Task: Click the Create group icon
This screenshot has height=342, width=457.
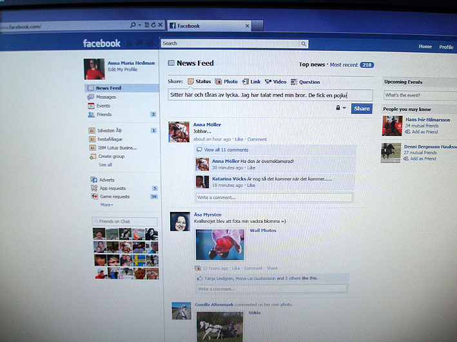Action: [x=93, y=157]
